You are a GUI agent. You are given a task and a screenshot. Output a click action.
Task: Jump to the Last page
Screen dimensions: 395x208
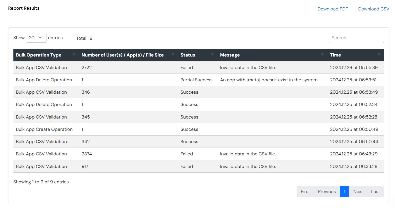(x=375, y=192)
